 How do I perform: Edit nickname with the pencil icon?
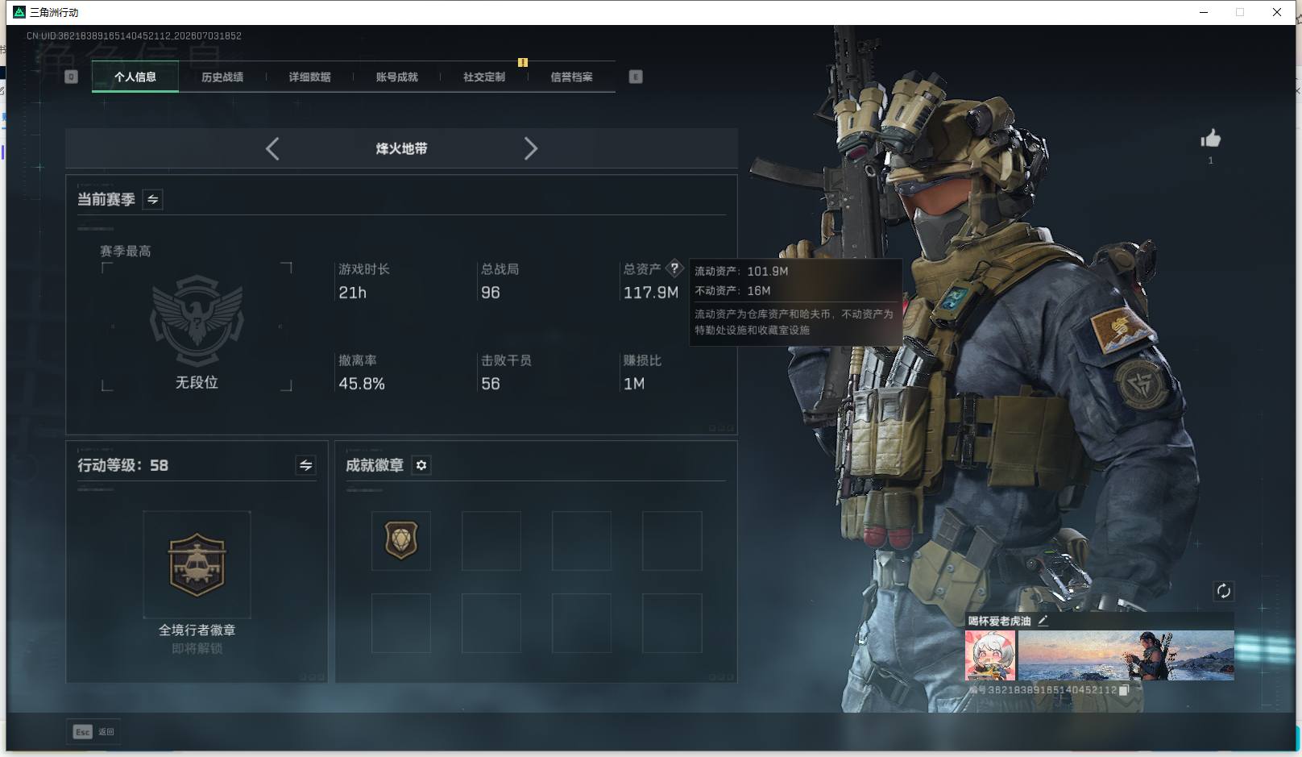[x=1043, y=621]
